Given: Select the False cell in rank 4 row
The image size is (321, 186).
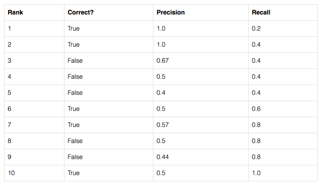Looking at the screenshot, I should pos(75,77).
